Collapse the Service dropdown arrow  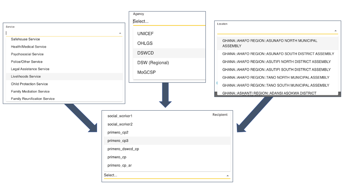[x=120, y=33]
